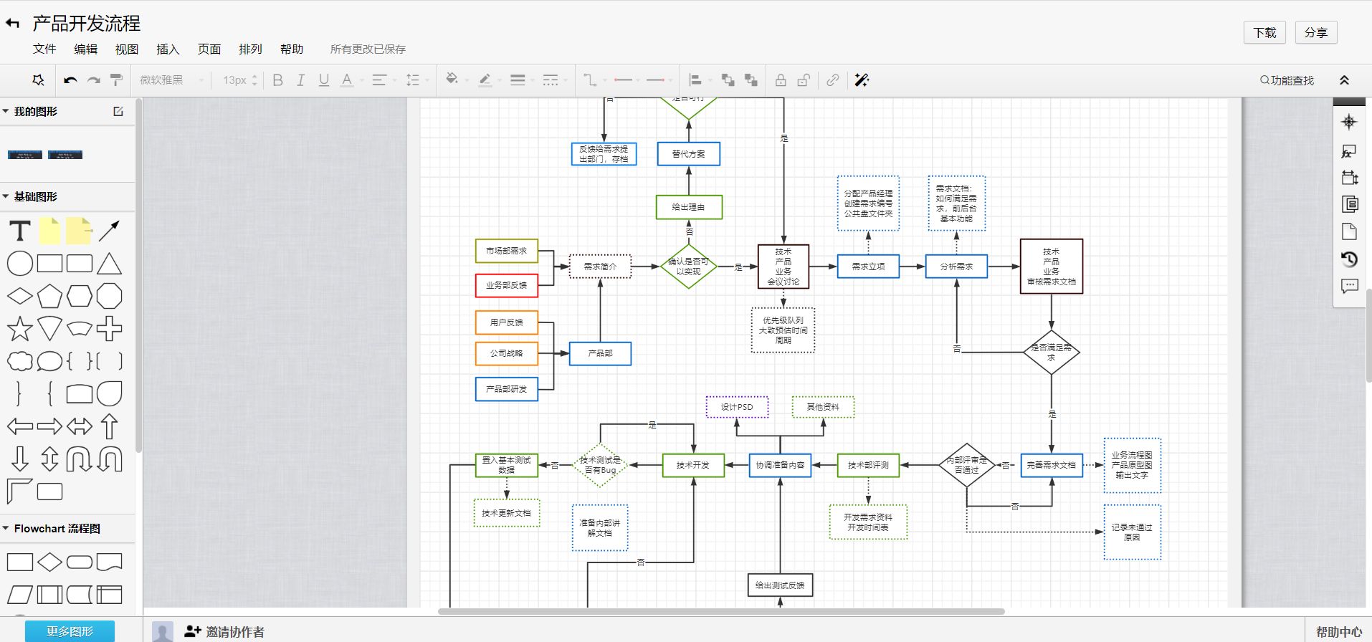Viewport: 1372px width, 642px height.
Task: Open the line color pencil
Action: tap(485, 80)
